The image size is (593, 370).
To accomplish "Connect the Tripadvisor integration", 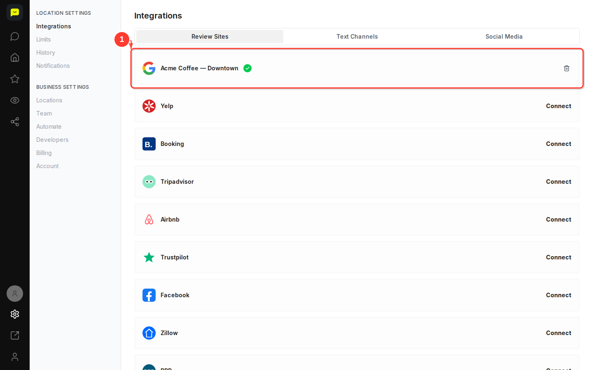I will 559,182.
